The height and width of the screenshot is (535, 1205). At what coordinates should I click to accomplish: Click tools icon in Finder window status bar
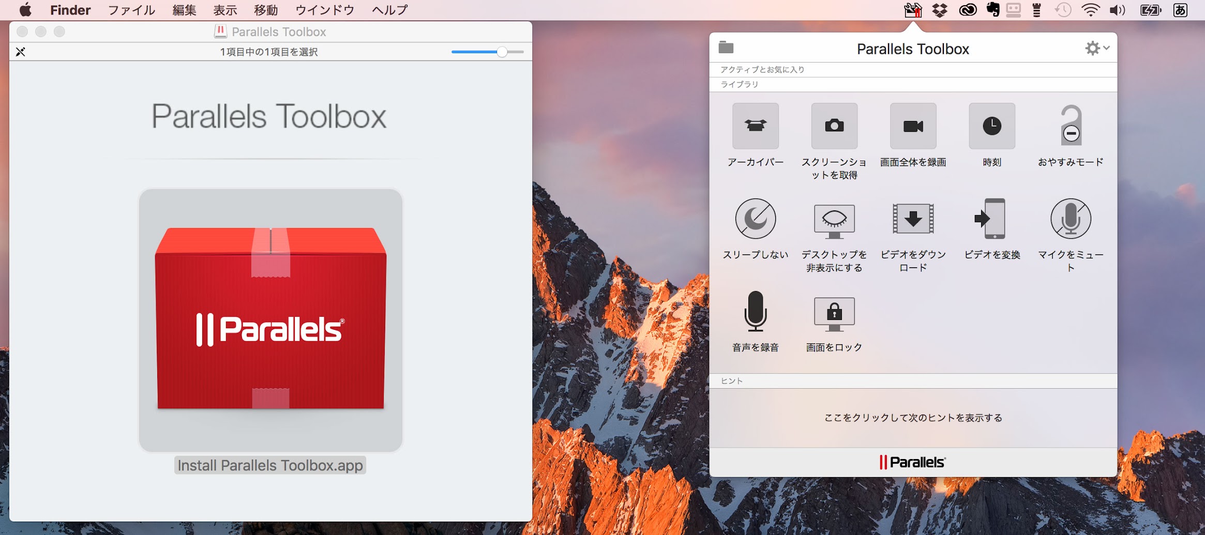pyautogui.click(x=21, y=52)
